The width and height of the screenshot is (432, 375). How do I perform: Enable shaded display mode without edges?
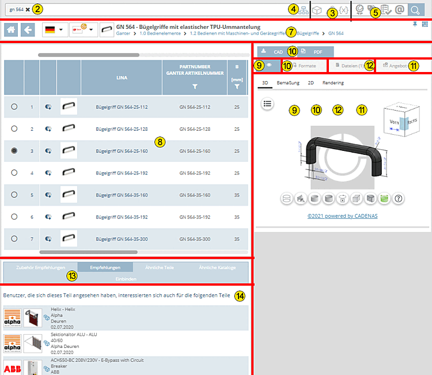pos(314,198)
